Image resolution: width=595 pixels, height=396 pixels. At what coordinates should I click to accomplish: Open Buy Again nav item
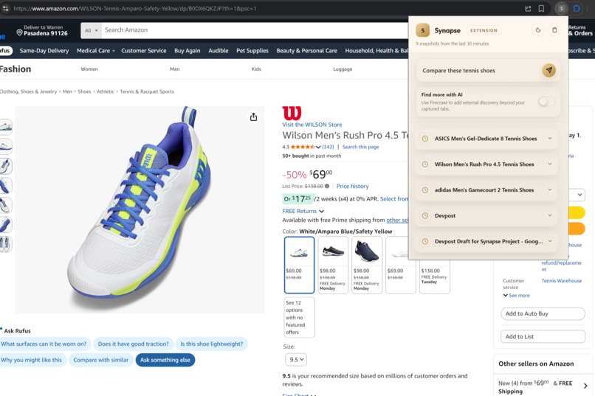[187, 51]
